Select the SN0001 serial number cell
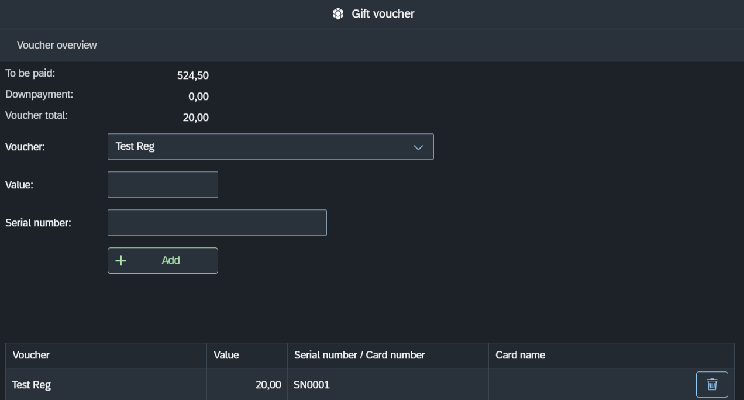Screen dimensions: 744x400 312,385
